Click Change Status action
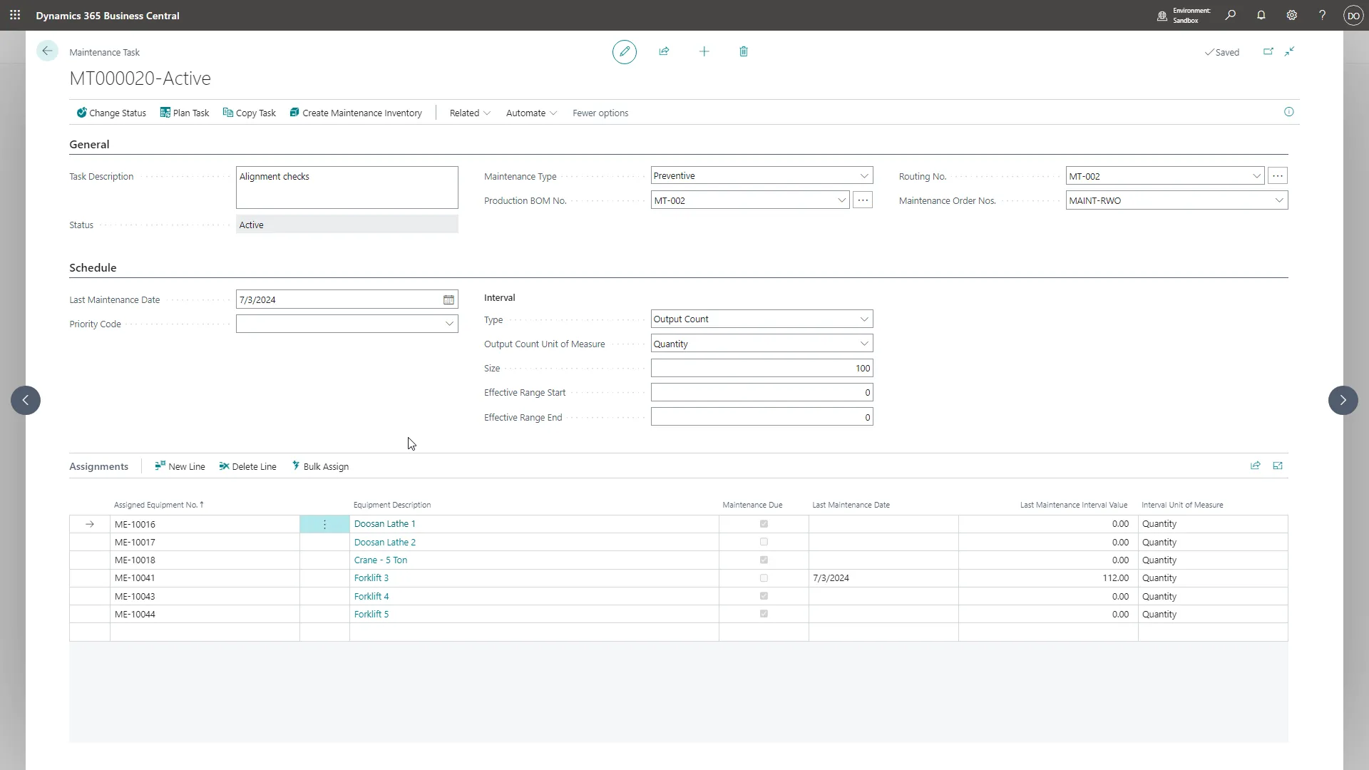This screenshot has width=1369, height=770. coord(111,113)
